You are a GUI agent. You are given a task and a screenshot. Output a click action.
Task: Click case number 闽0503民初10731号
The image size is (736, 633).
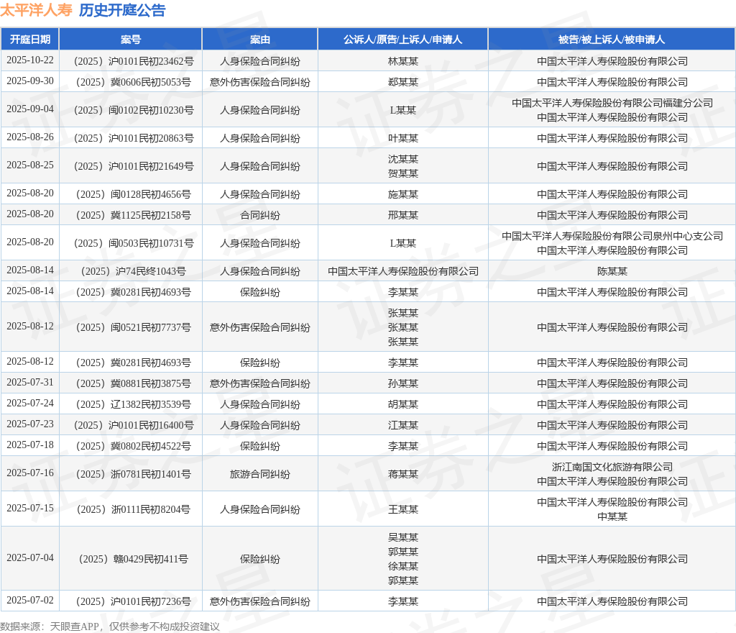click(134, 243)
